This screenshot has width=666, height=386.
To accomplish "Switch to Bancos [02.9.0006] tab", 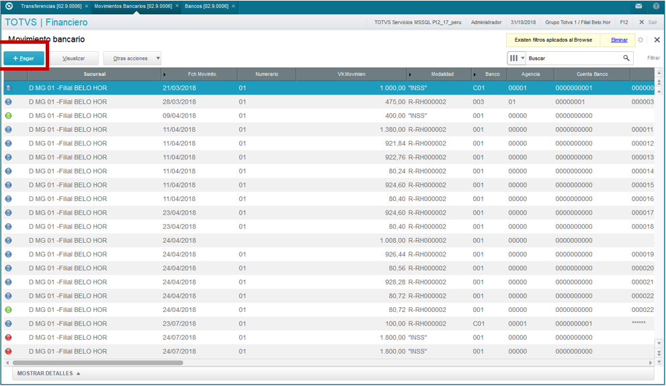I will [206, 6].
